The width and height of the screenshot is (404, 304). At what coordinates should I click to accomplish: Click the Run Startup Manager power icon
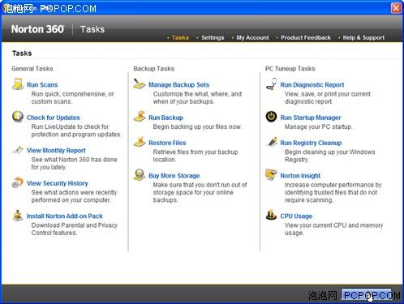click(271, 117)
